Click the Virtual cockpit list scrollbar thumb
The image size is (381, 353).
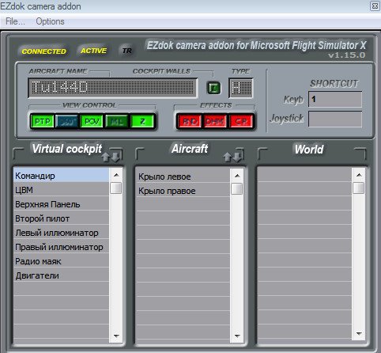pos(116,188)
